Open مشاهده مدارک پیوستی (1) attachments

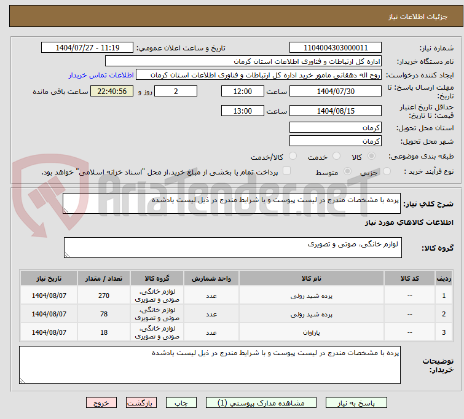coord(261,403)
